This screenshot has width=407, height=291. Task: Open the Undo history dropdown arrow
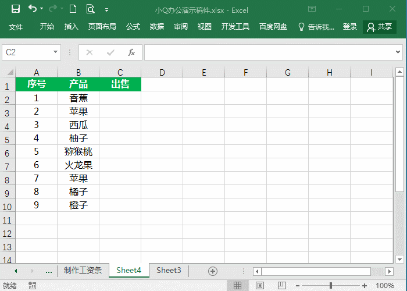coord(41,9)
